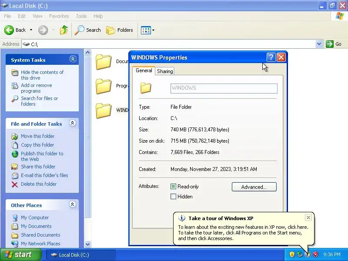
Task: Click the scroll up arrow of task pane
Action: (x=88, y=52)
